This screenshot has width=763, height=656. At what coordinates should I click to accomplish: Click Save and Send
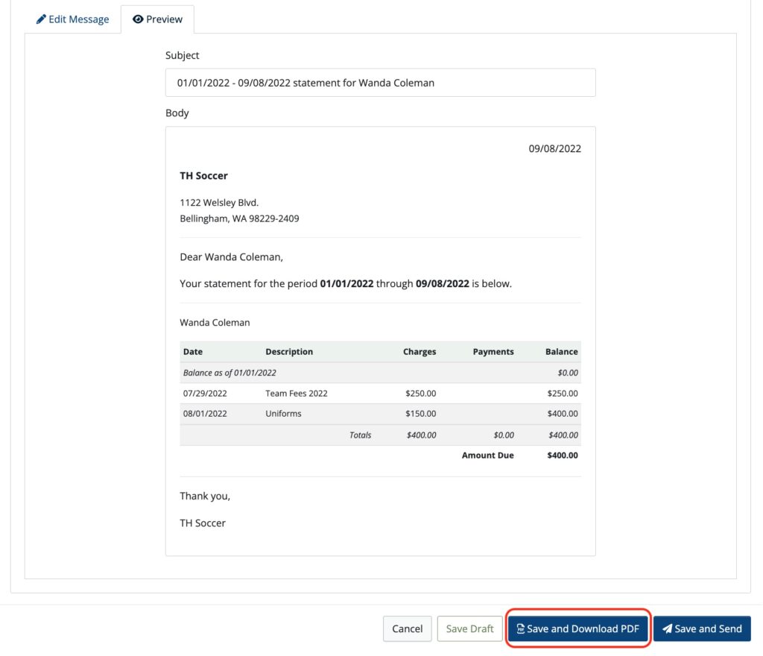coord(702,628)
